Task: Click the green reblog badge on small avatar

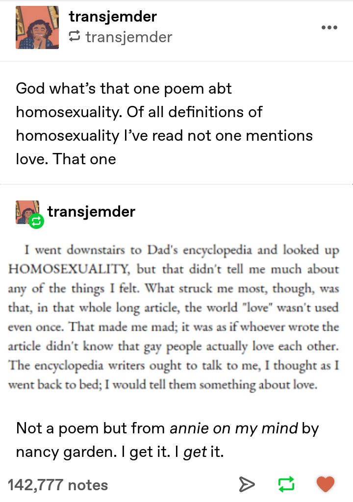Action: click(36, 221)
